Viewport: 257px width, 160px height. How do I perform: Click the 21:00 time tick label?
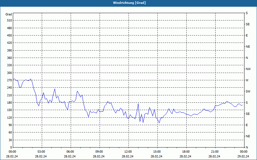[x=215, y=152]
